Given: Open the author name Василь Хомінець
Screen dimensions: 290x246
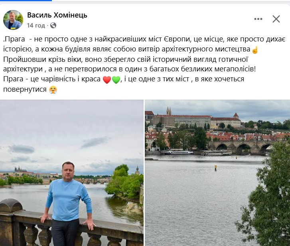Looking at the screenshot, I should (x=57, y=15).
